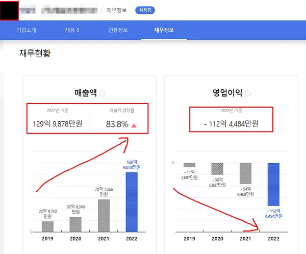Click the 2022 blue revenue bar
Image resolution: width=306 pixels, height=254 pixels.
pyautogui.click(x=132, y=202)
